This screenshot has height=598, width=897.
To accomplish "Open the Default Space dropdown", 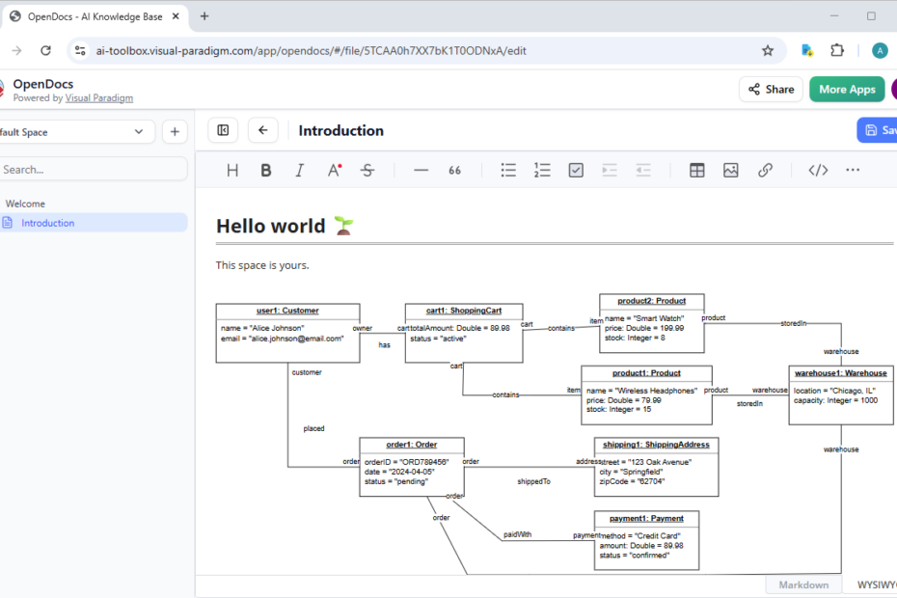I will 77,130.
